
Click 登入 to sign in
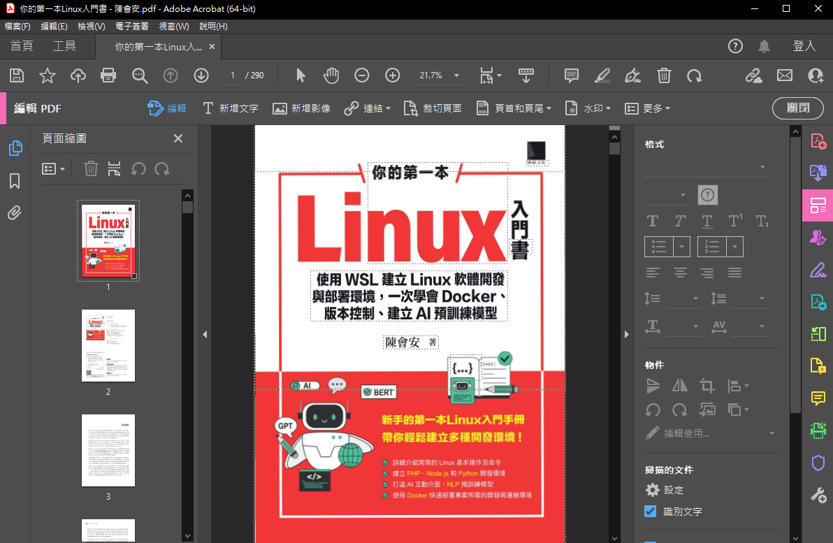pos(804,46)
